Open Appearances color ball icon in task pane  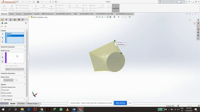point(198,32)
